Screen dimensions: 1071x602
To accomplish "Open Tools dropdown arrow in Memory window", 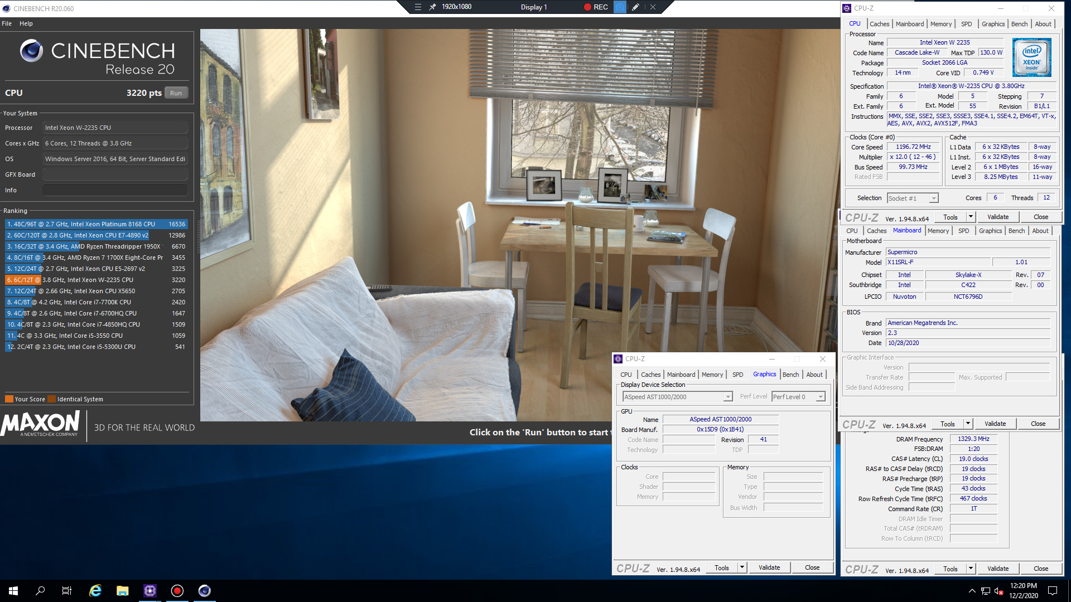I will click(970, 569).
